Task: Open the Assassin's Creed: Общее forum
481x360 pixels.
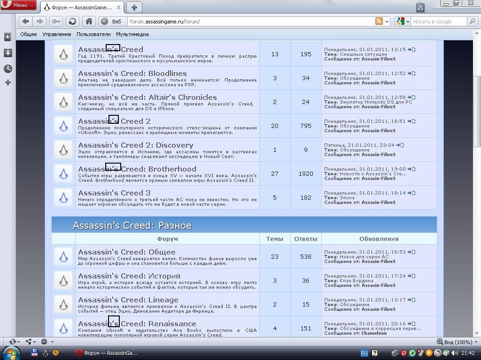Action: pos(127,252)
